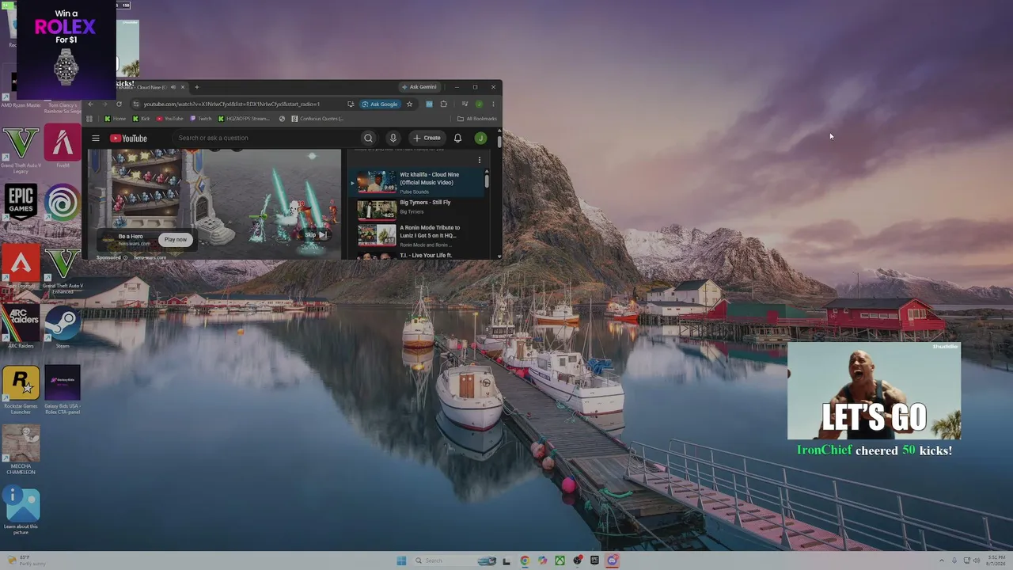Open the taskbar volume control
The image size is (1013, 570).
point(978,560)
